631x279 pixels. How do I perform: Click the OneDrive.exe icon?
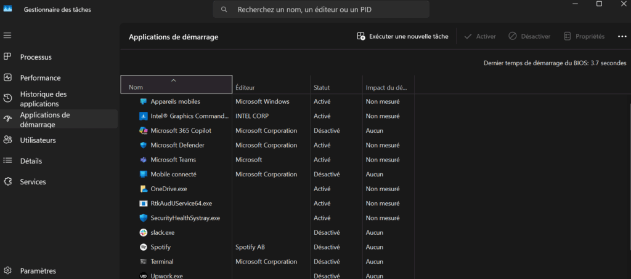tap(144, 189)
